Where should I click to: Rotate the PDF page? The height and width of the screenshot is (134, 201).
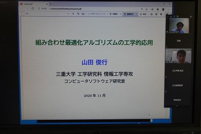78,14
